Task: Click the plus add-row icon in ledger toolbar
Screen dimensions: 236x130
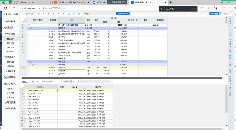Action: pos(39,14)
